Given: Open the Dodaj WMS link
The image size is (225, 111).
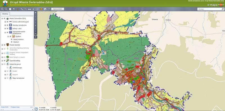Looking at the screenshot, I should coord(4,107).
